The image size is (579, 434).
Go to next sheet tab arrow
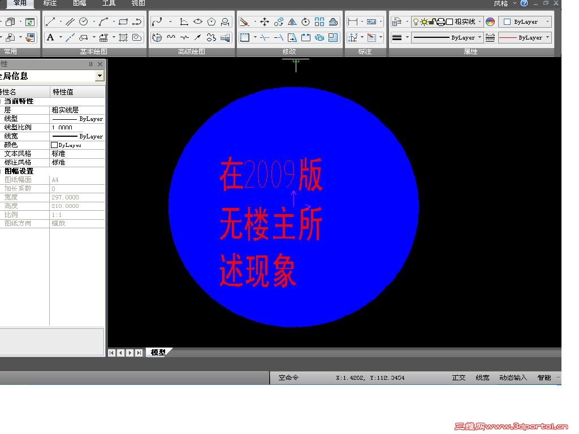point(129,353)
